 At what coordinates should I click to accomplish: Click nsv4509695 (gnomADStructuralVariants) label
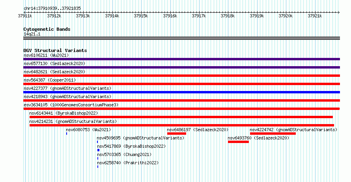pos(140,138)
